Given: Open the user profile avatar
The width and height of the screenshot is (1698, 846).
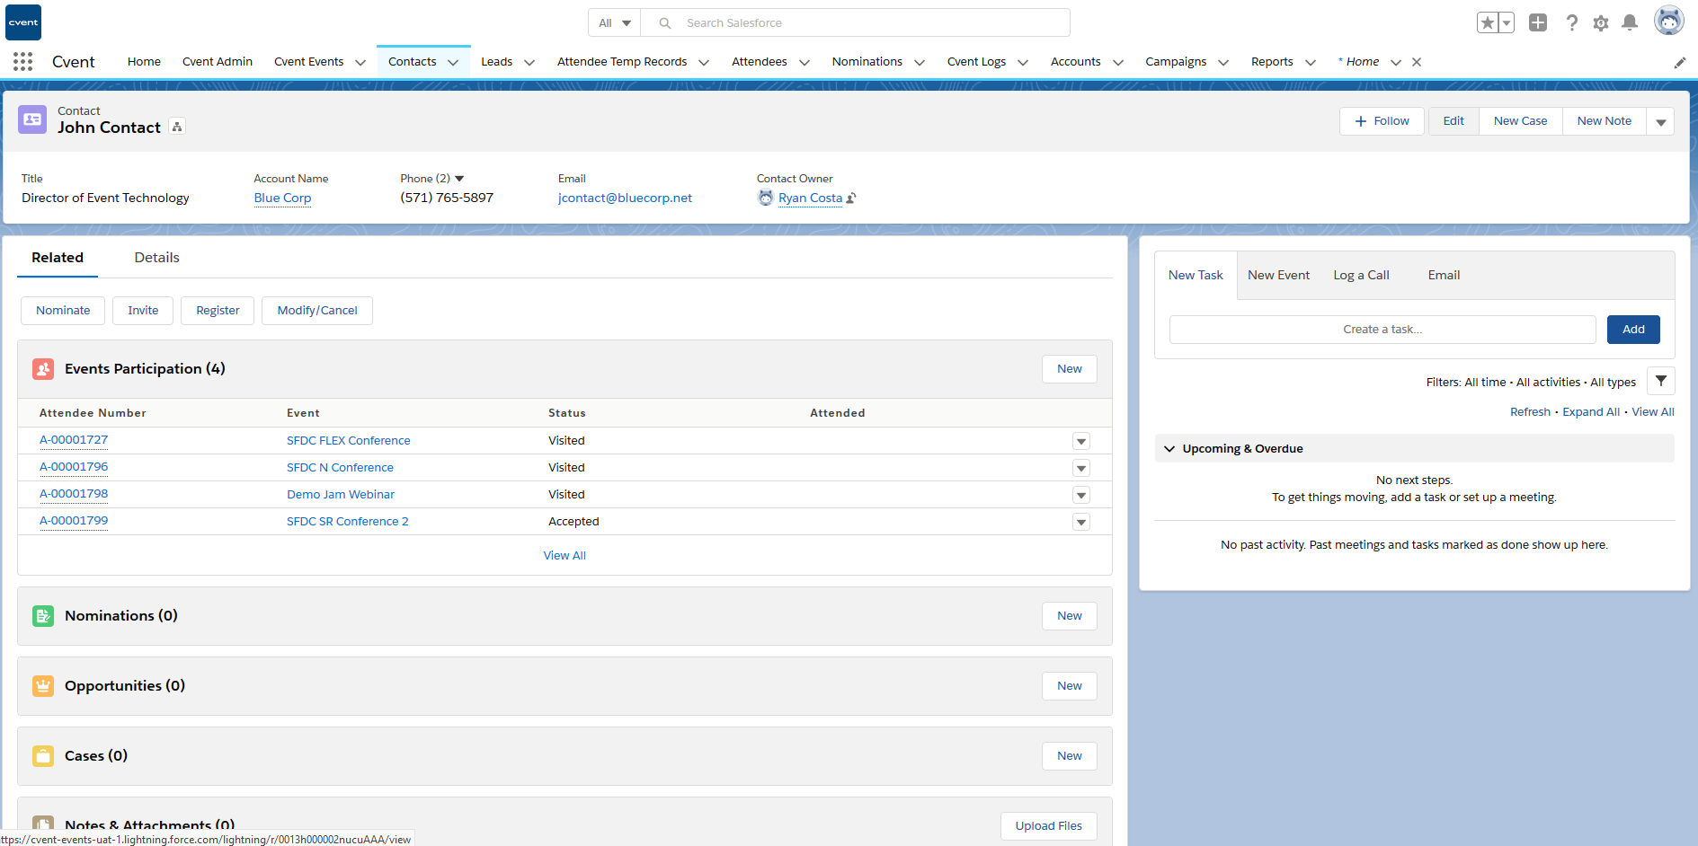Looking at the screenshot, I should tap(1668, 21).
